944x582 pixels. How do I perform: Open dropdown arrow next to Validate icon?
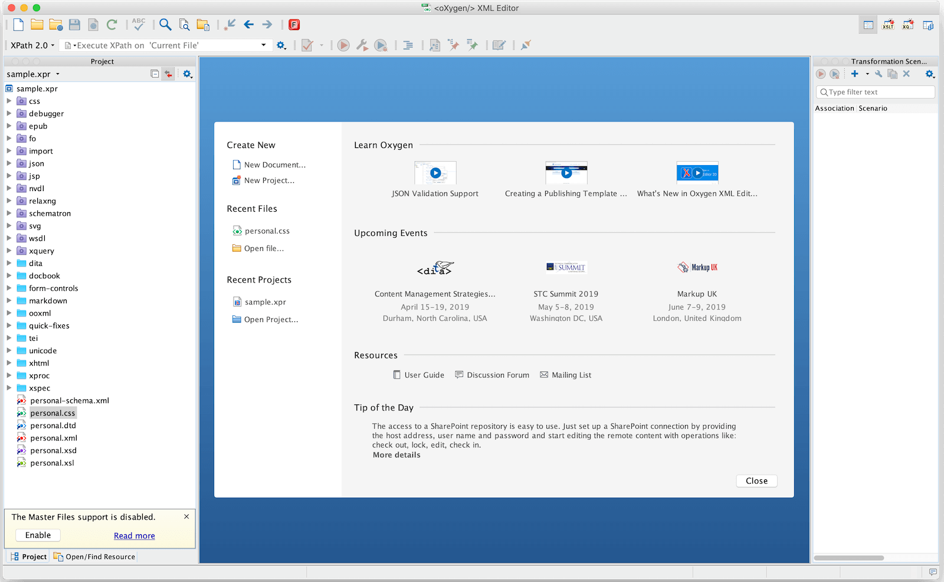(x=322, y=45)
